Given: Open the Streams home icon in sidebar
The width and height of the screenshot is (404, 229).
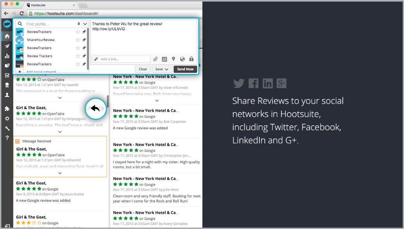Looking at the screenshot, I should [7, 36].
